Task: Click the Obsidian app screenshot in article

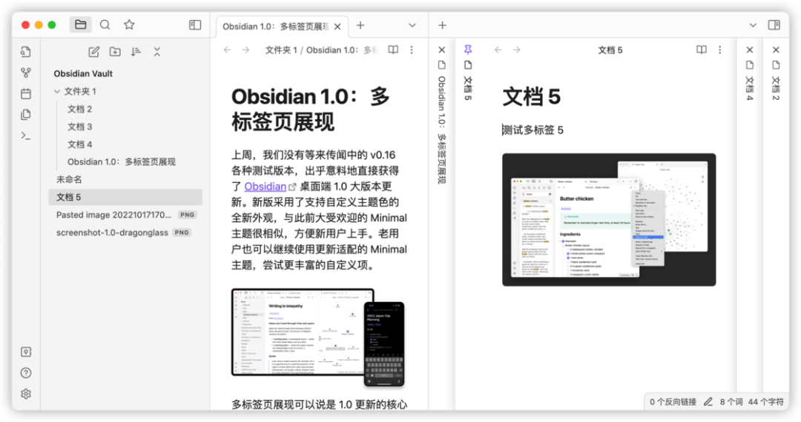Action: 317,338
